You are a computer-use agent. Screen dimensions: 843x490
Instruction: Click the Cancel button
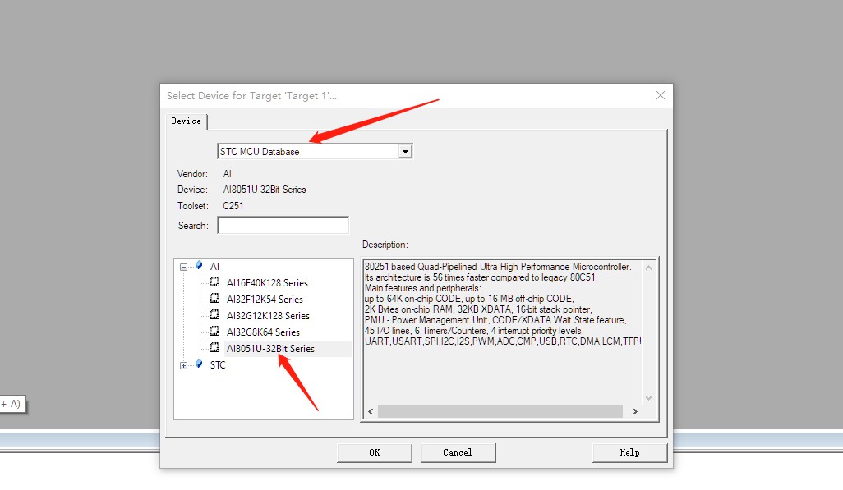(458, 452)
